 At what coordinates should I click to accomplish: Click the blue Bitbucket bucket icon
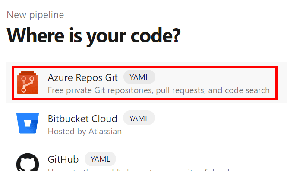coord(28,123)
